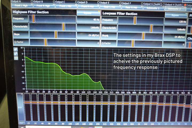Select the Front R Mid channel
Viewport: 192px width, 128px height.
click(88, 6)
